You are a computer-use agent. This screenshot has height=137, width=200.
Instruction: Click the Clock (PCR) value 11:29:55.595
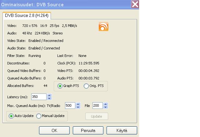tap(89, 63)
